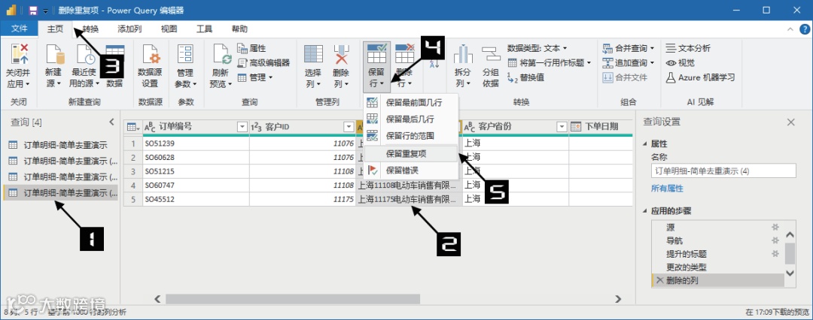Click gear icon next to 导航 step
Screen dimensions: 813x320
(775, 241)
